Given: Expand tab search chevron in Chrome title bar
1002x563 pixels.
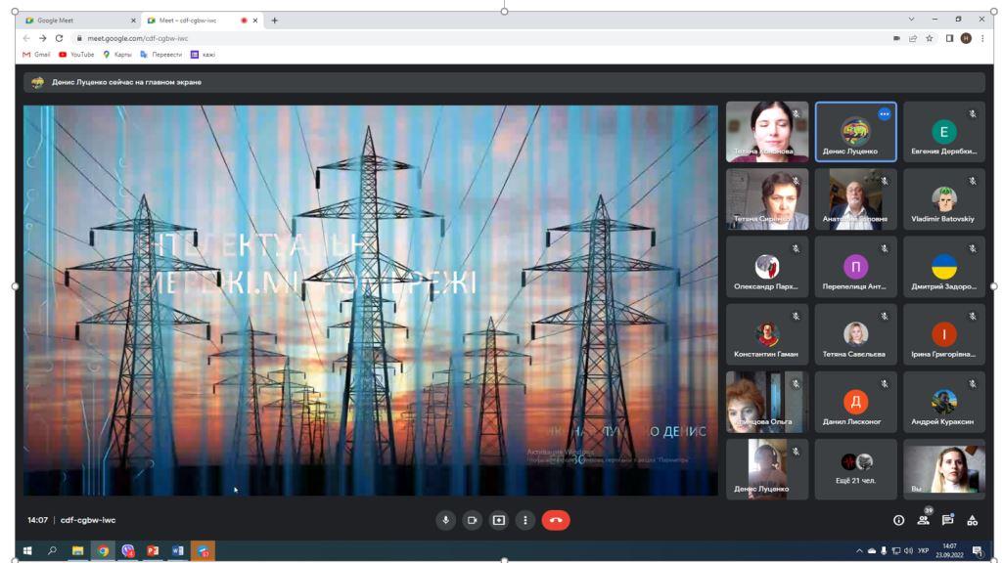Looking at the screenshot, I should tap(911, 20).
